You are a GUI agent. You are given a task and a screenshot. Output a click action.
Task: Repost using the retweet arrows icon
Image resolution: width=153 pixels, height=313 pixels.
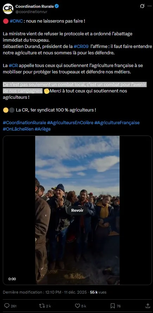(42, 306)
